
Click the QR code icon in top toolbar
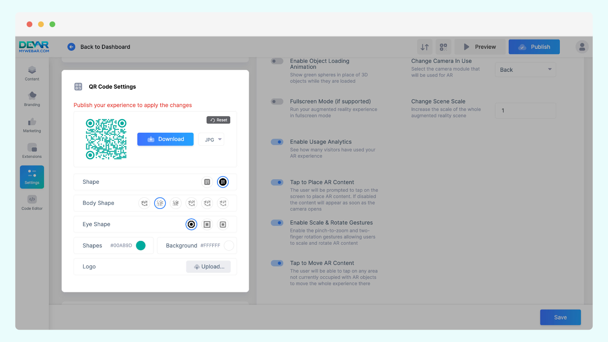[x=444, y=47]
